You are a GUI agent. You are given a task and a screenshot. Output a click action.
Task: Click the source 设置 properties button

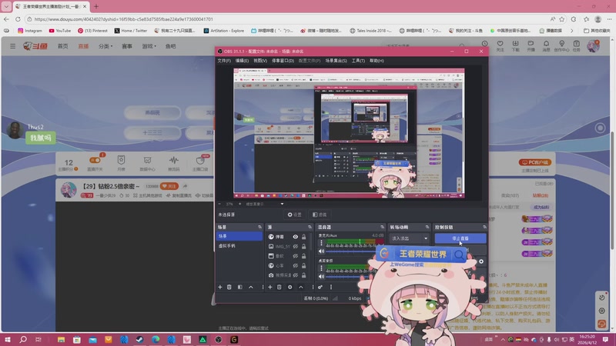[295, 215]
